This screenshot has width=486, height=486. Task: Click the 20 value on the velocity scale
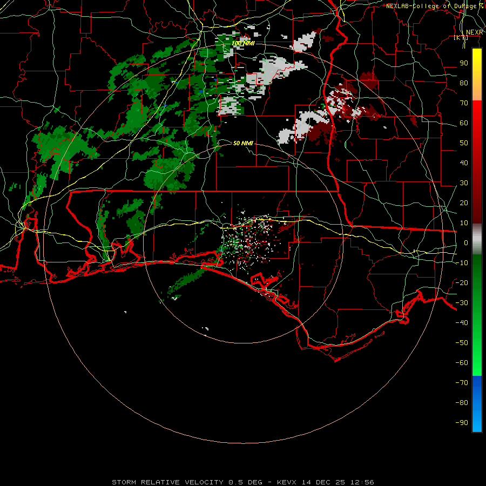[464, 203]
